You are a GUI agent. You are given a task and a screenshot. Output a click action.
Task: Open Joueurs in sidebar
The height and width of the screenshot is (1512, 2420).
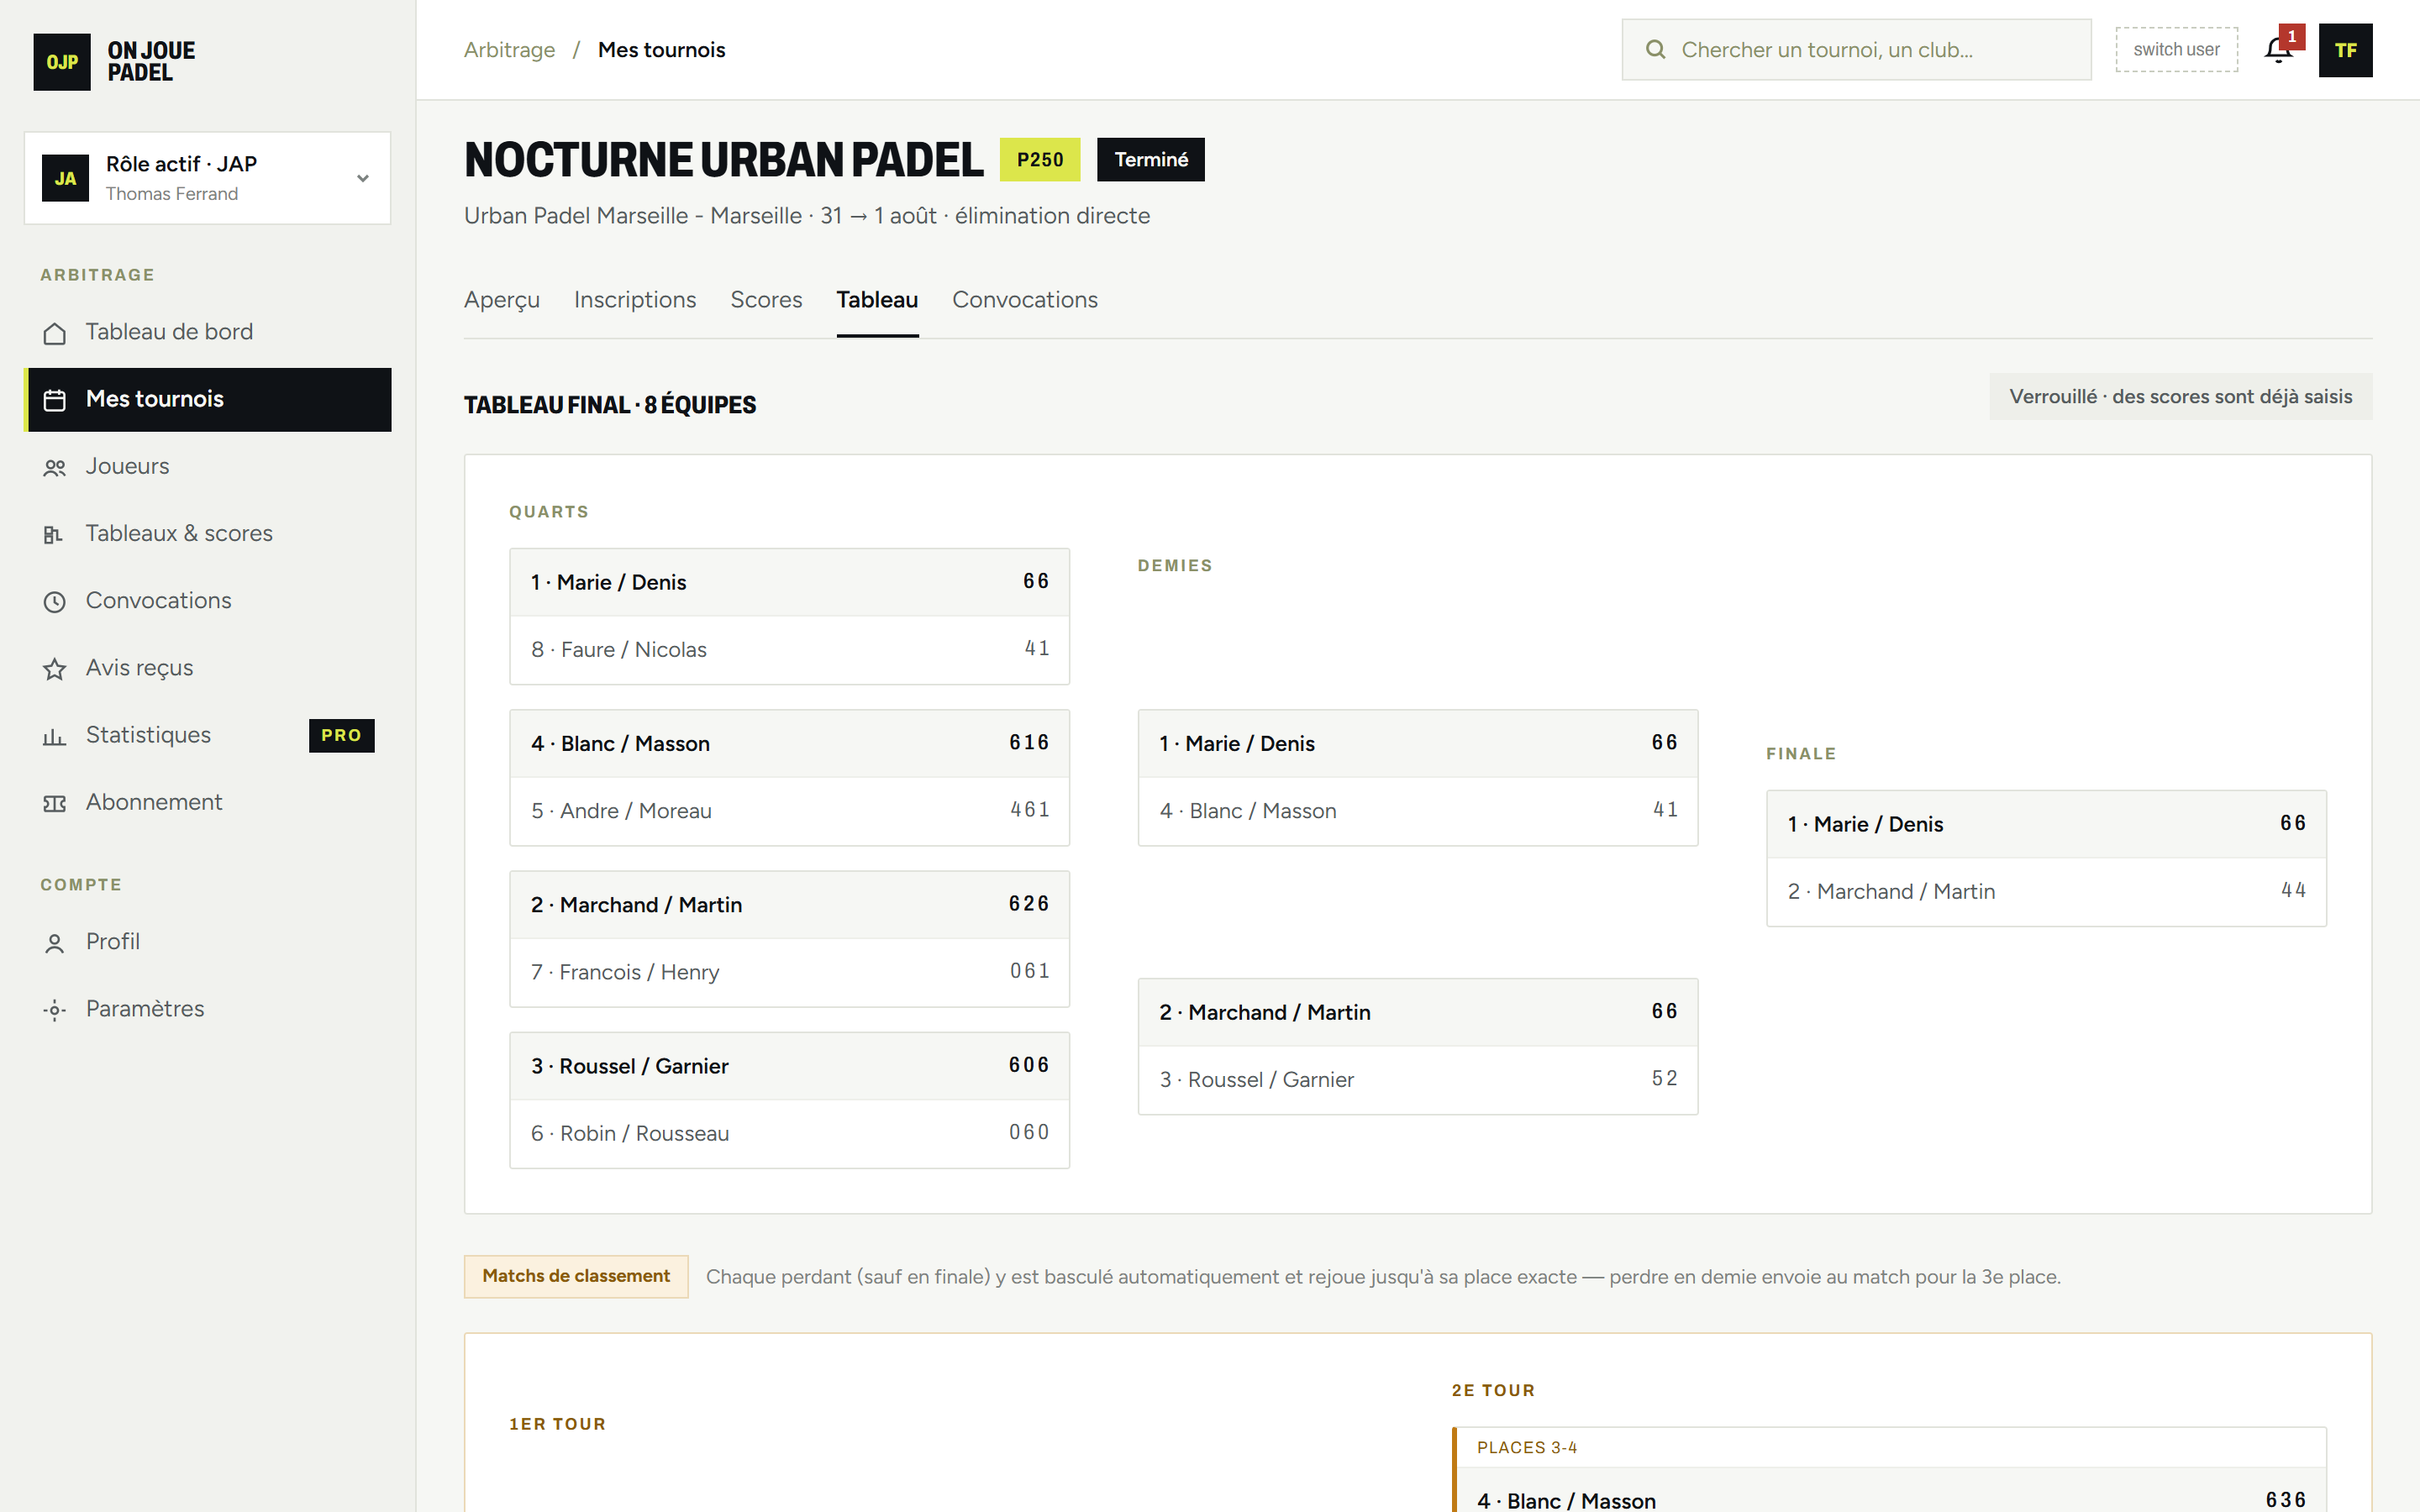[208, 466]
